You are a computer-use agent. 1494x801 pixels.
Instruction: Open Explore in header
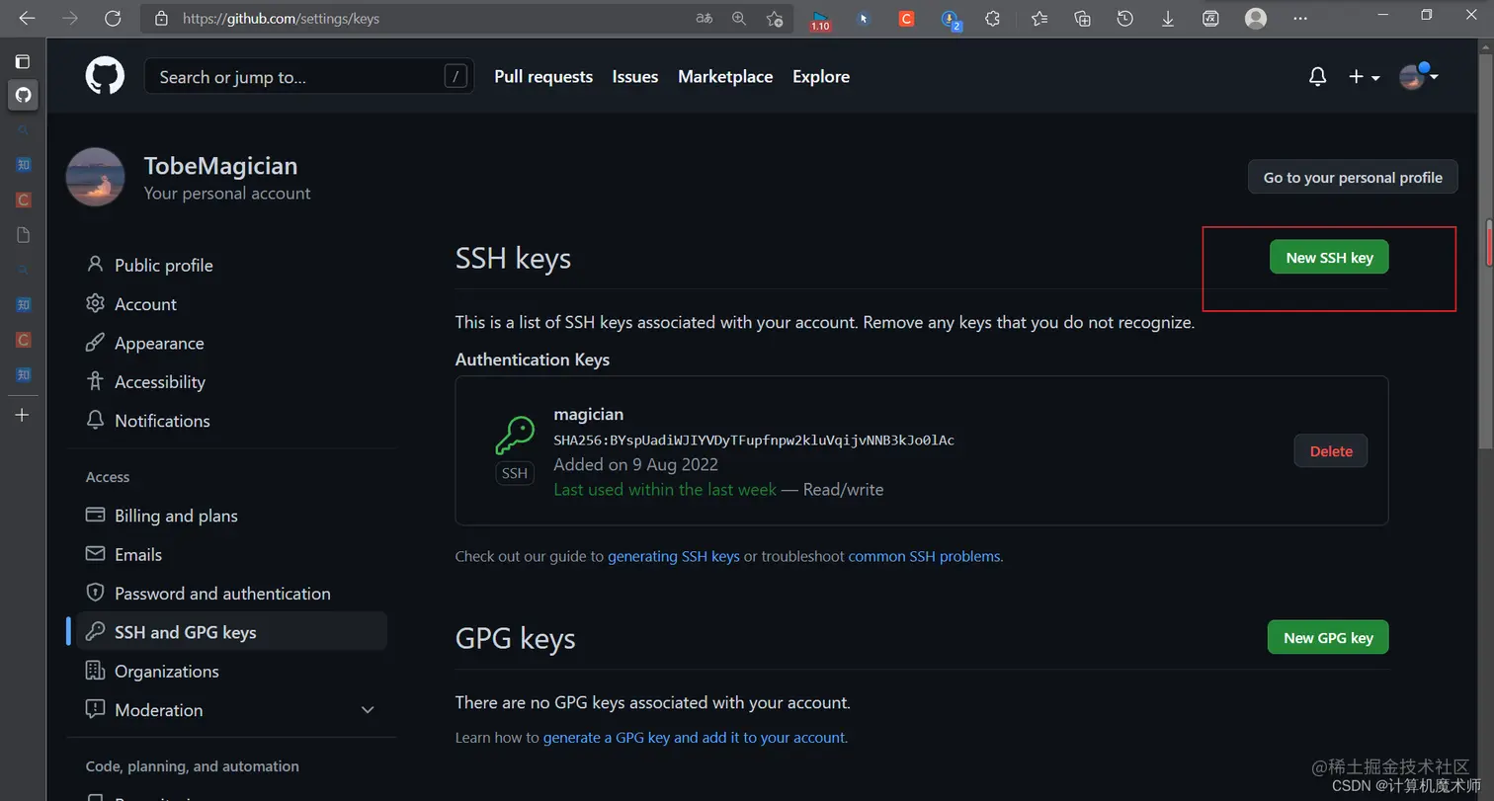[x=821, y=76]
